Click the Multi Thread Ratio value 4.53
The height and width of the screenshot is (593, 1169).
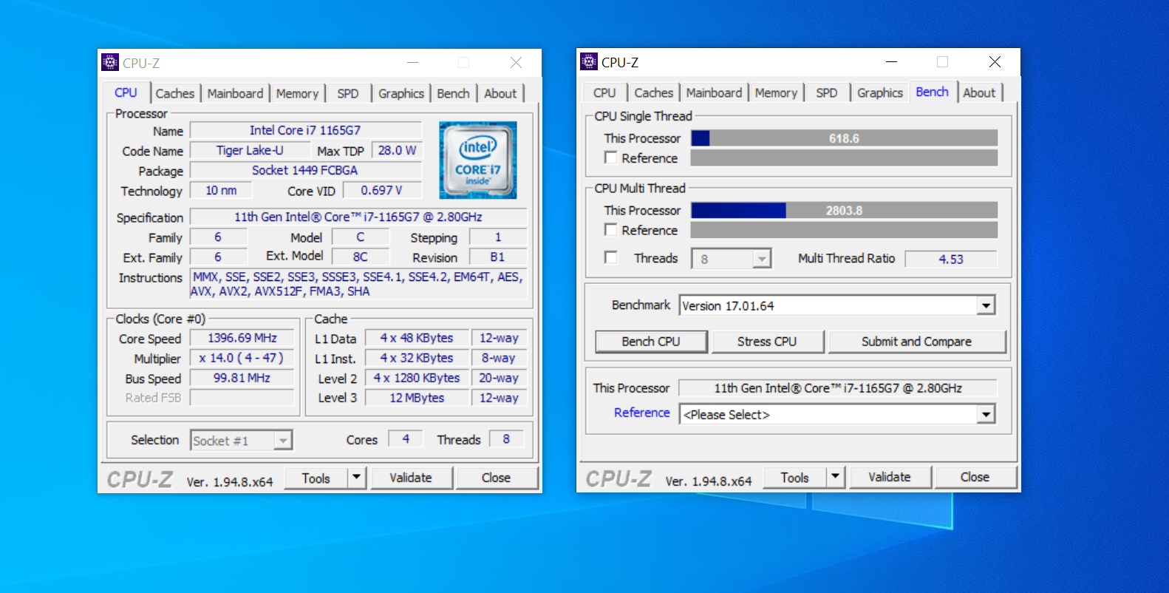951,259
